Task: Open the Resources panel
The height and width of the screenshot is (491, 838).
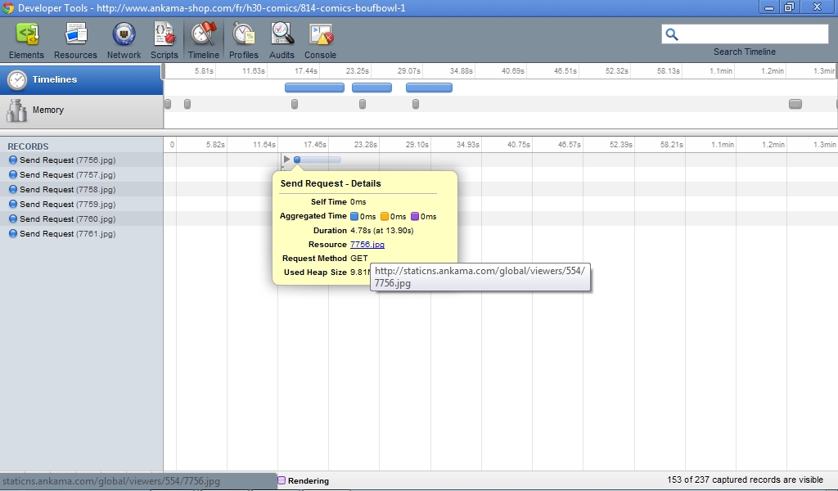Action: pyautogui.click(x=75, y=40)
